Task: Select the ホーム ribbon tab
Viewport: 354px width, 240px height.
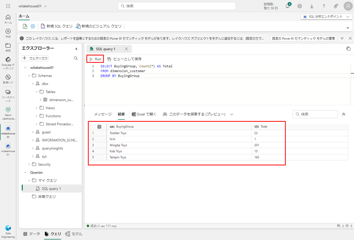Action: coord(24,16)
